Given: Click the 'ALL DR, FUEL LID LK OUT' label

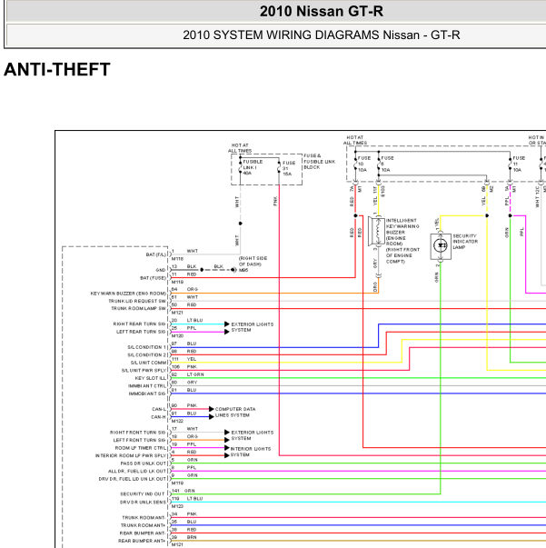Looking at the screenshot, I should click(x=137, y=471).
